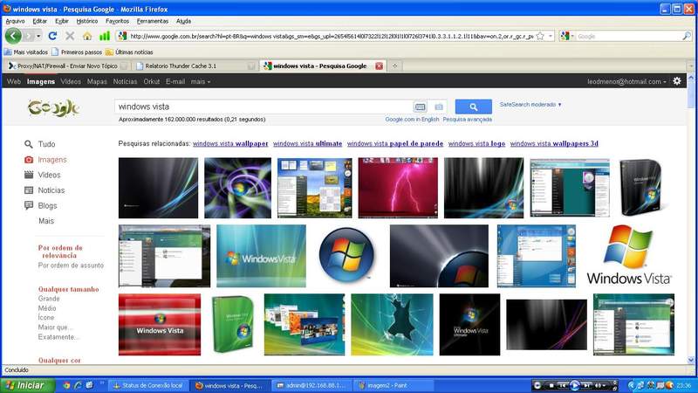This screenshot has width=698, height=393.
Task: Open SafeSearch moderado dropdown
Action: click(x=530, y=104)
